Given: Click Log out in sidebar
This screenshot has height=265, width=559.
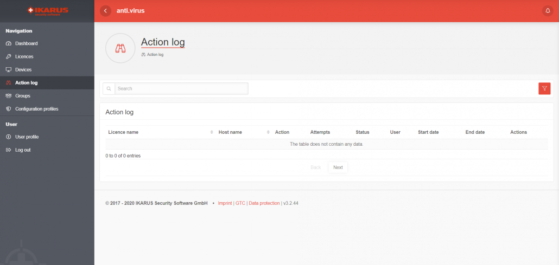Looking at the screenshot, I should pyautogui.click(x=23, y=150).
